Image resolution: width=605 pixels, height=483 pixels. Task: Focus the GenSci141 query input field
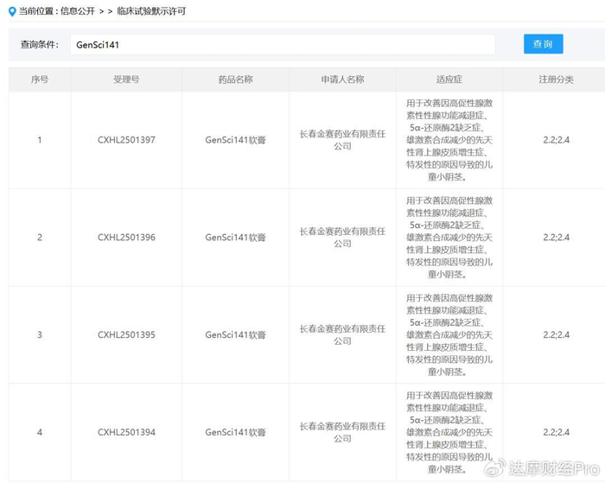tap(283, 44)
